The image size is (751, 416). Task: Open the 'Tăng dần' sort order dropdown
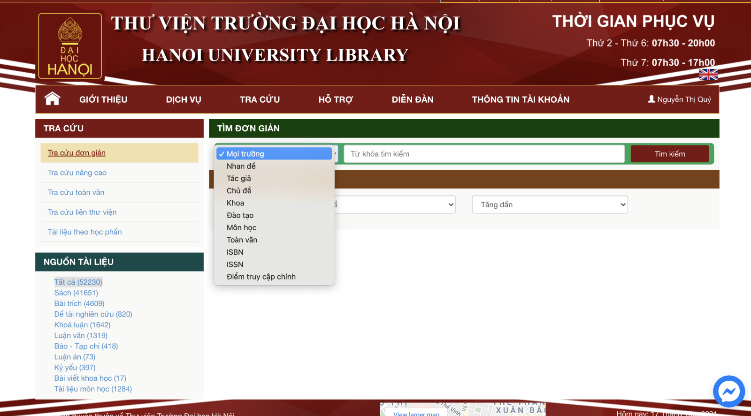[550, 204]
